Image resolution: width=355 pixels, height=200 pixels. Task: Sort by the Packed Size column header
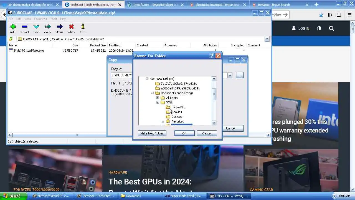pos(93,45)
